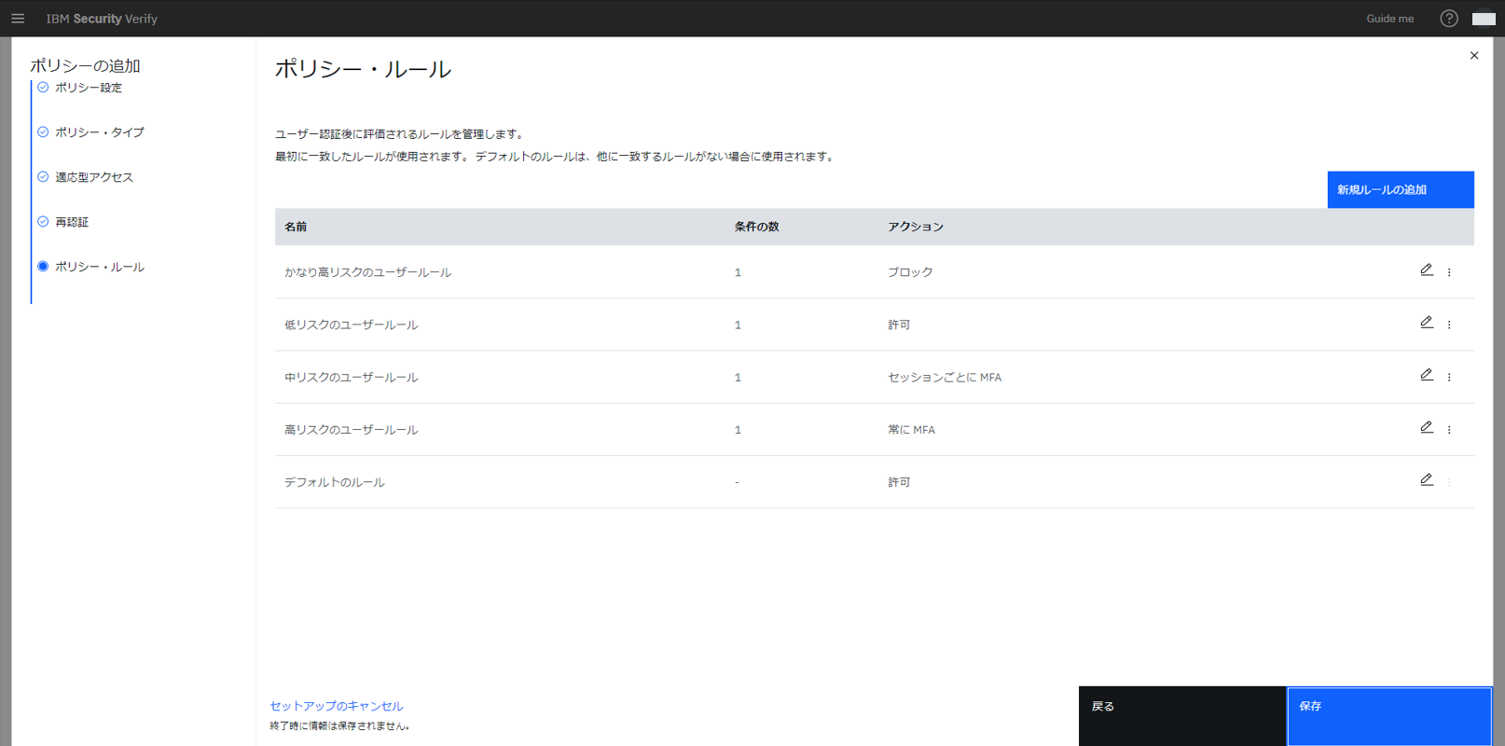
Task: Click the 名前 column header
Action: (x=296, y=227)
